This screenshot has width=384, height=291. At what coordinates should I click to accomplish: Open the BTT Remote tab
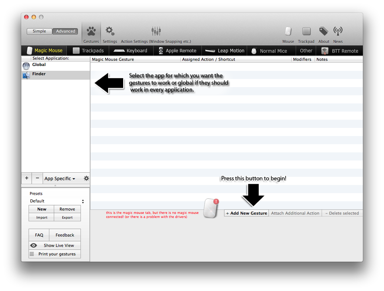point(340,51)
